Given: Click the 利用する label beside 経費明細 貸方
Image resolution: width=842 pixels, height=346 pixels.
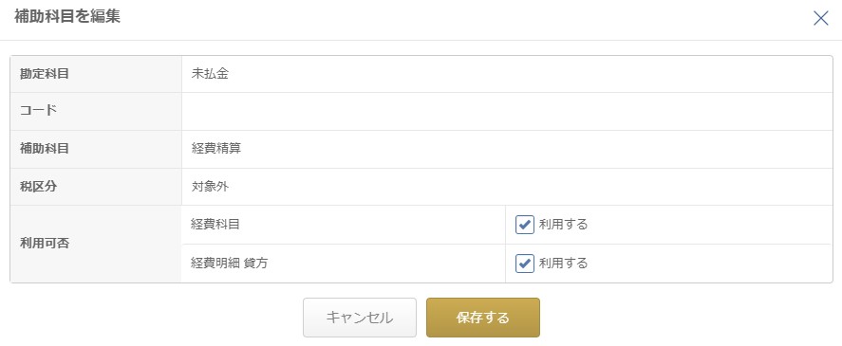Looking at the screenshot, I should tap(563, 264).
